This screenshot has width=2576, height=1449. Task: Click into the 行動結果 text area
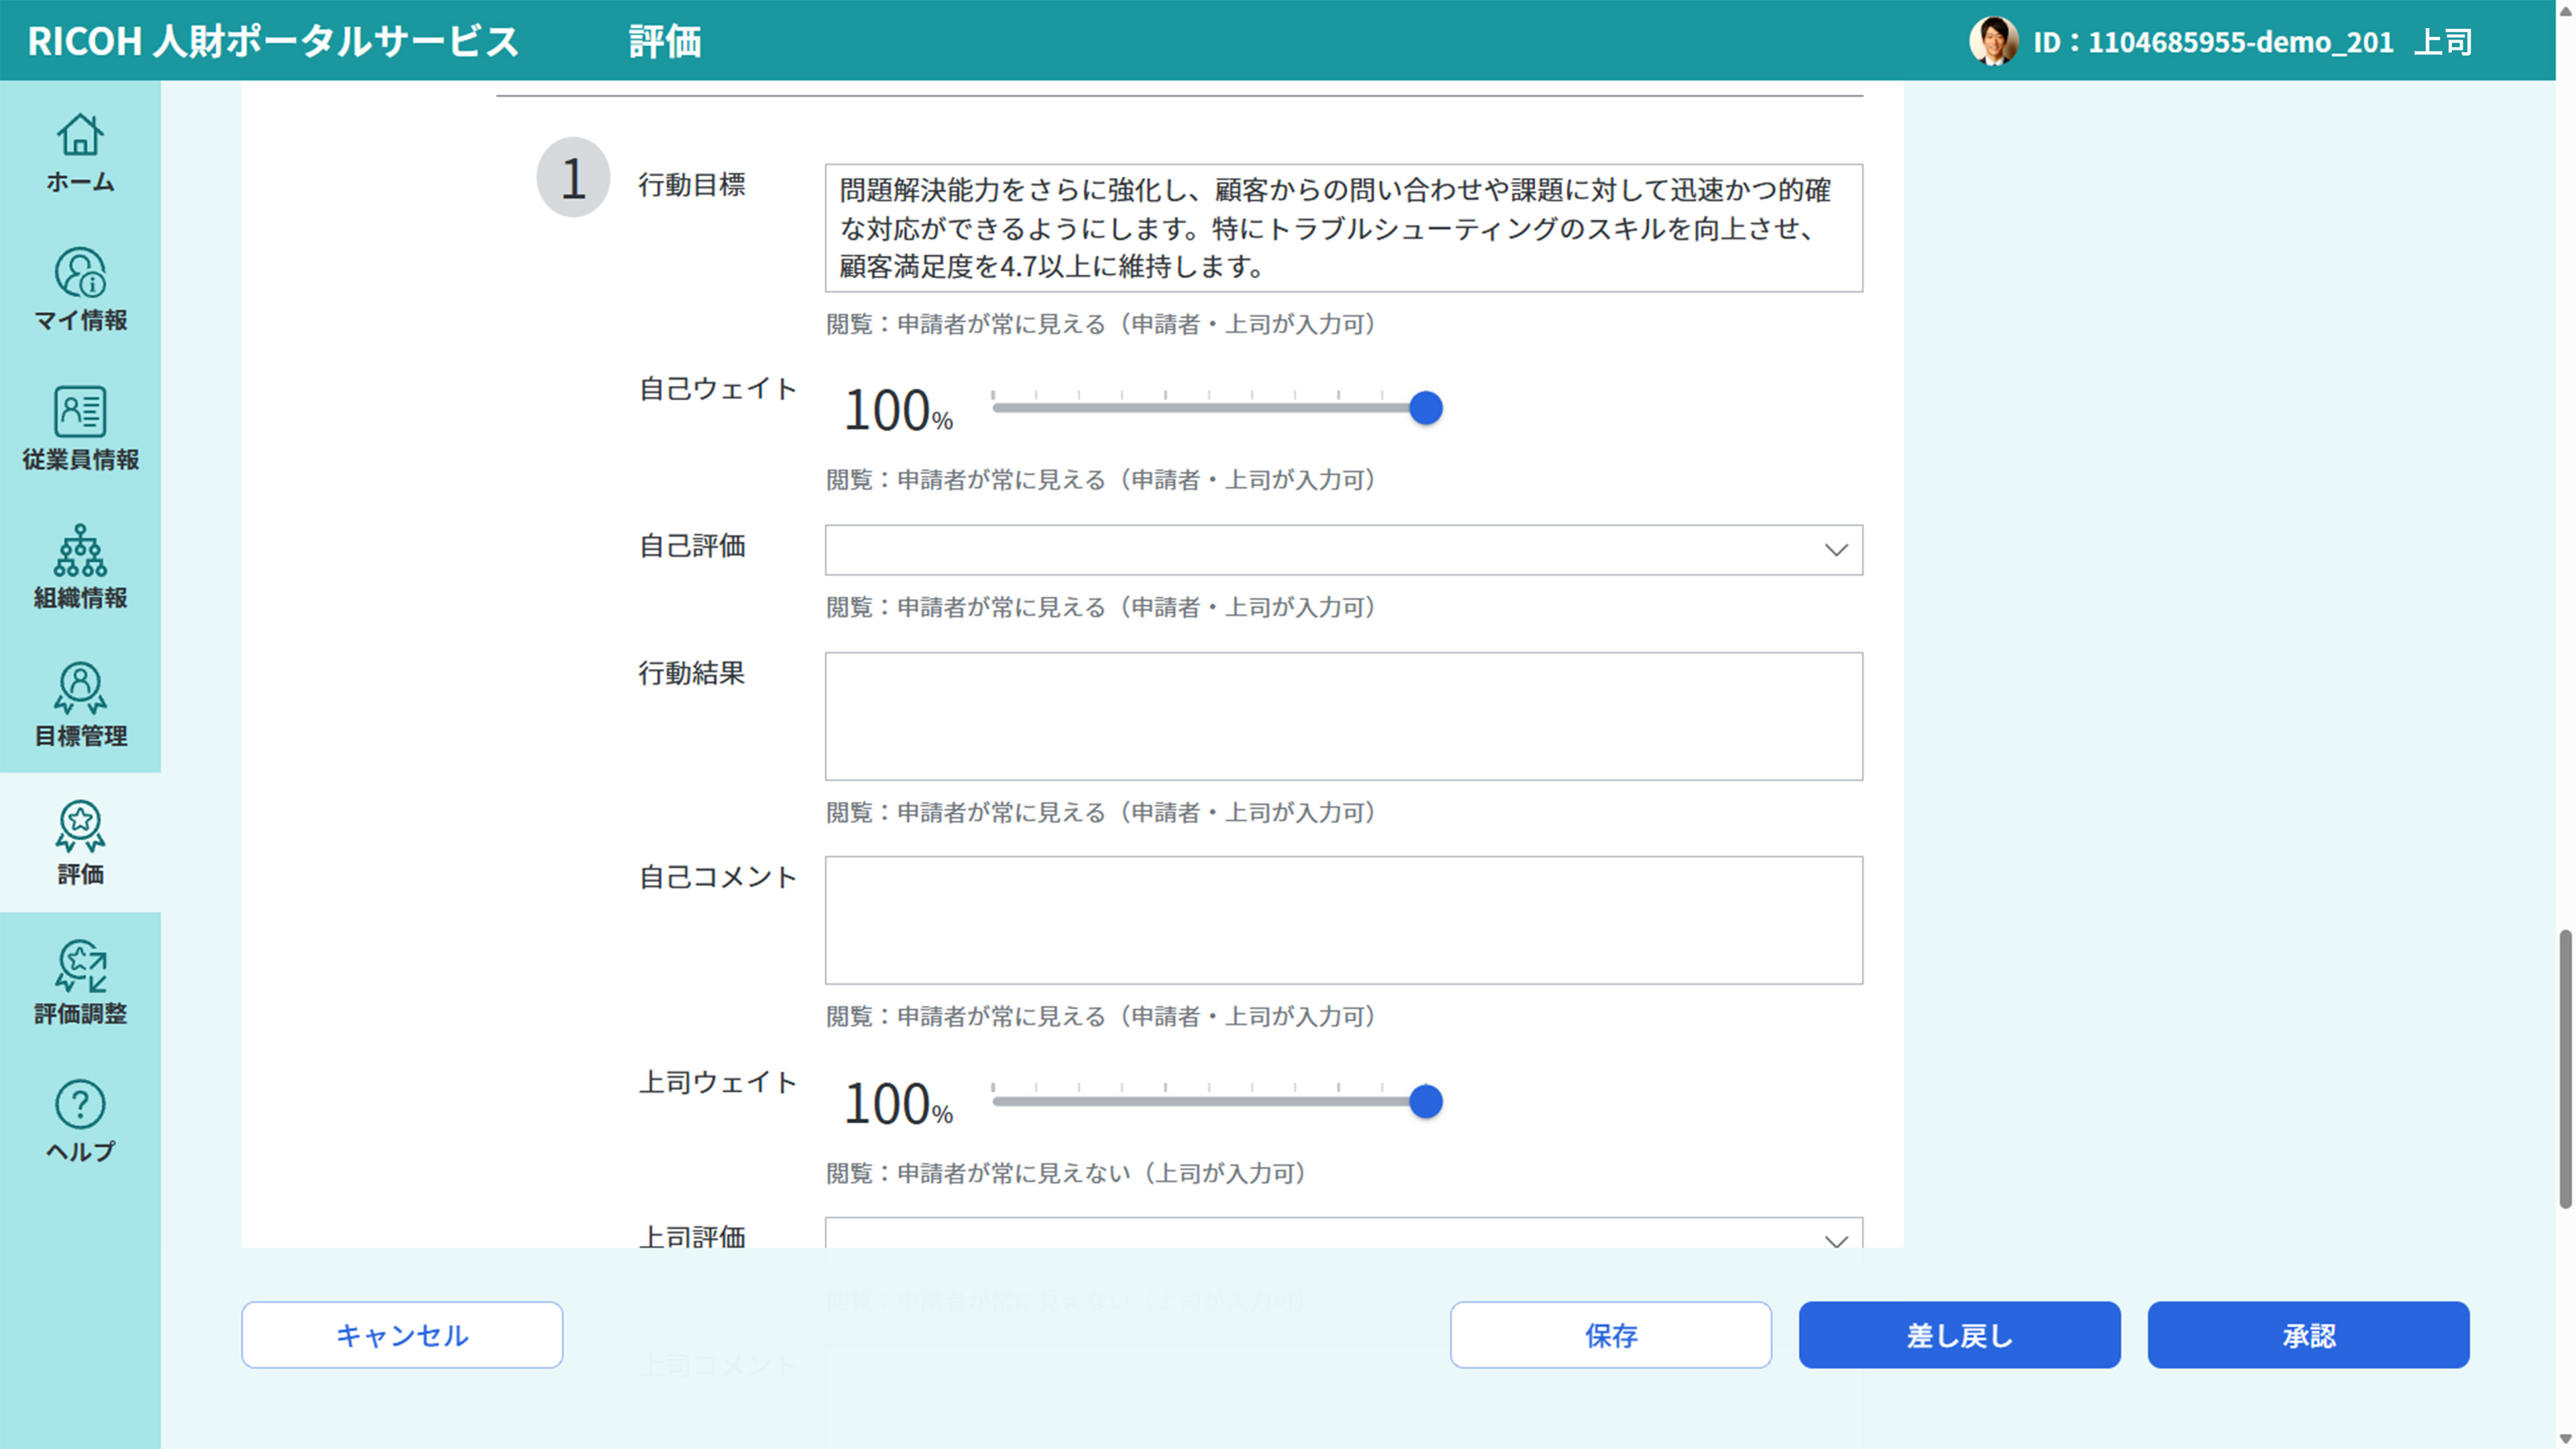[x=1342, y=716]
